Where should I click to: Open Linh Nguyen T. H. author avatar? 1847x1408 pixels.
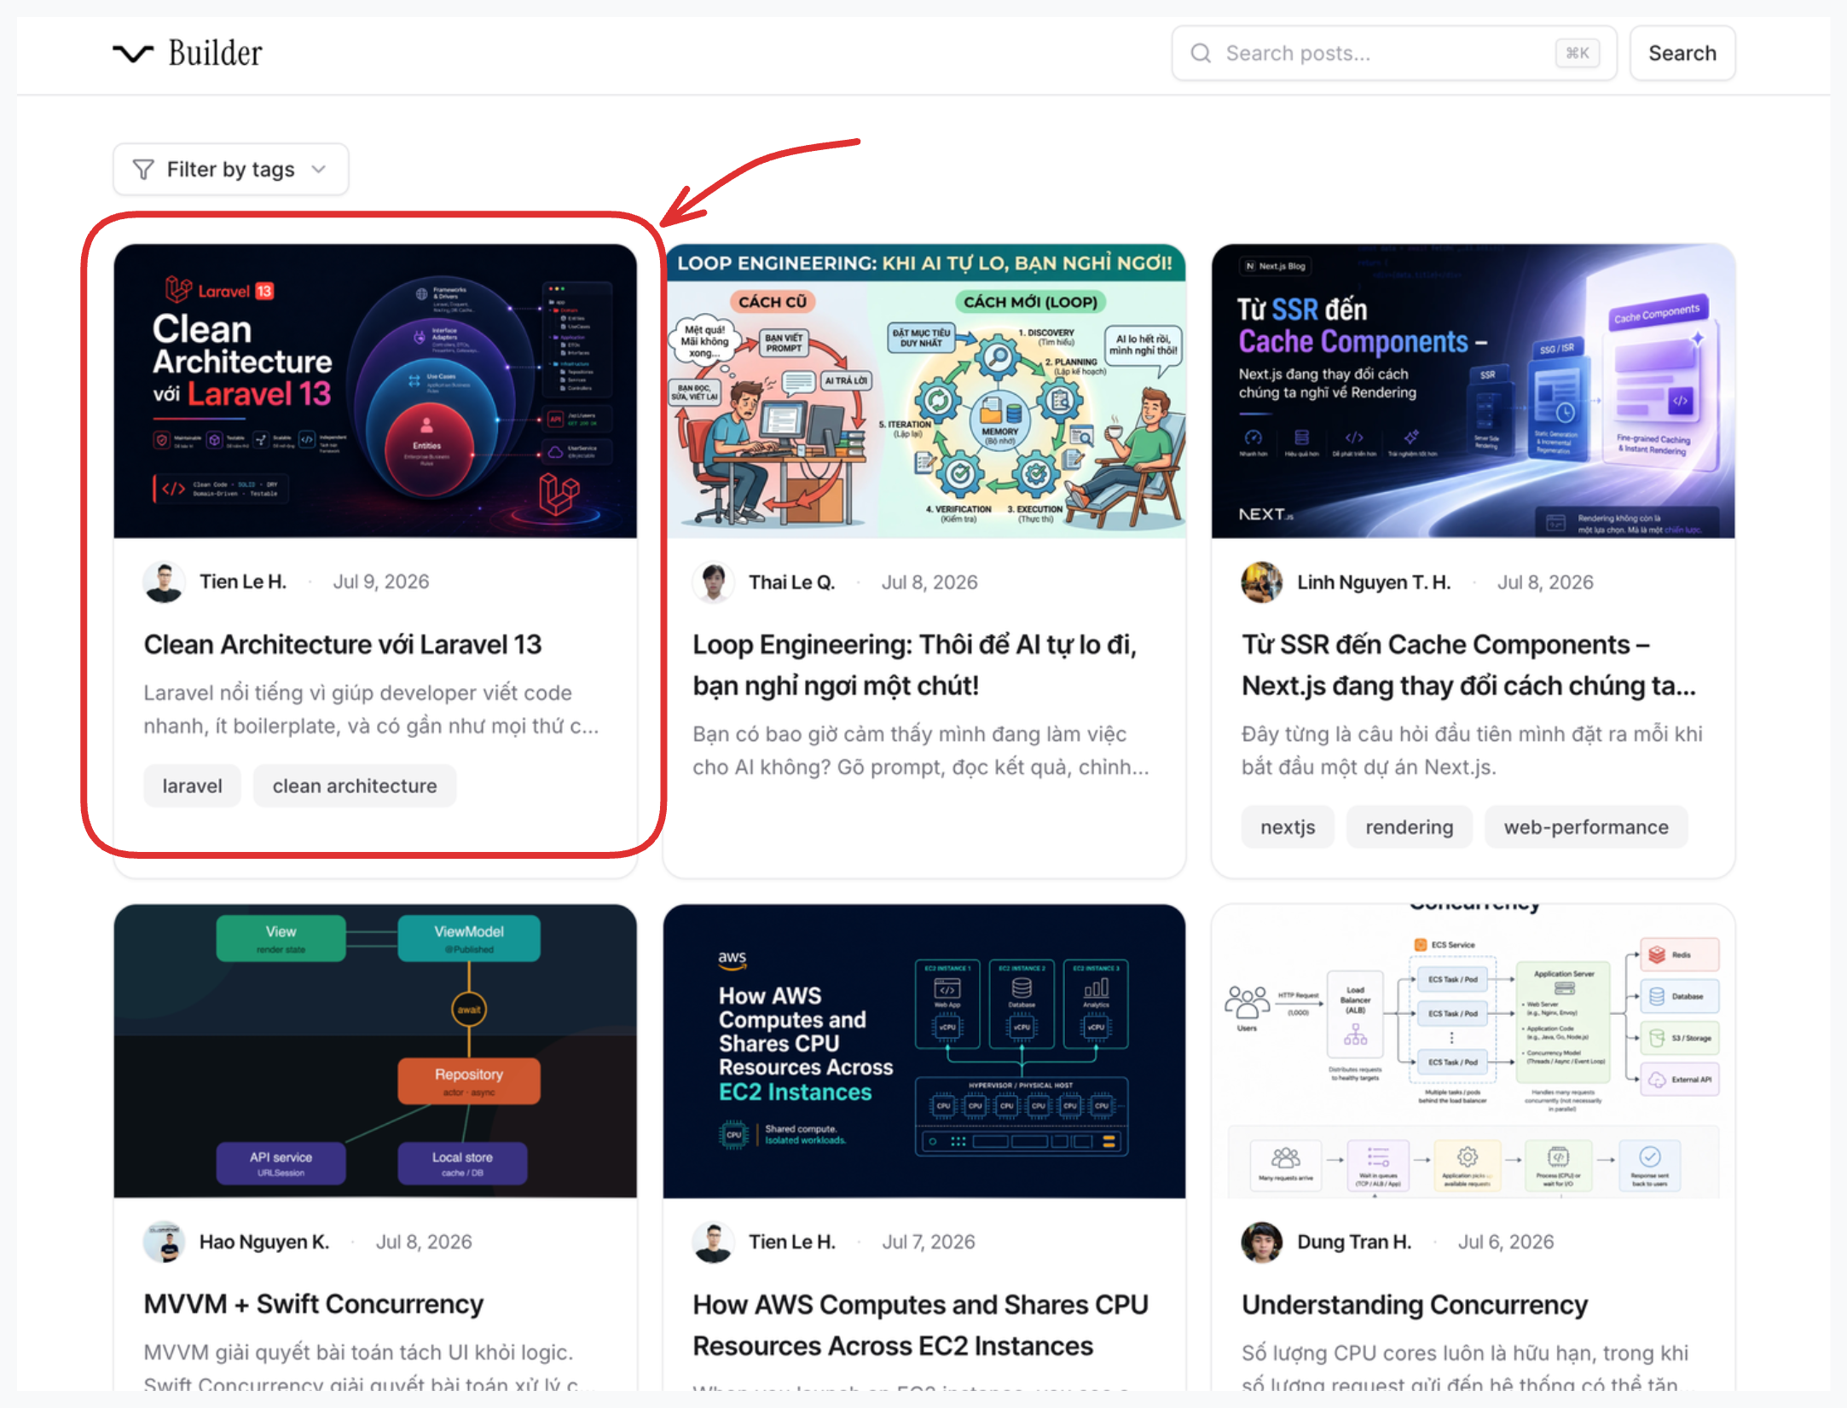pos(1262,582)
